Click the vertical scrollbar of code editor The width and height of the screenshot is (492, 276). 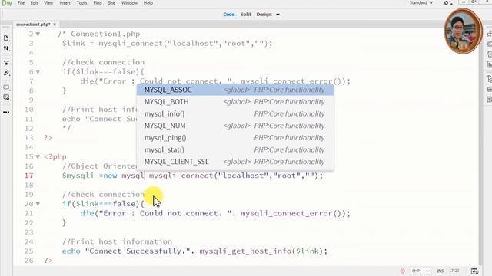click(x=481, y=147)
